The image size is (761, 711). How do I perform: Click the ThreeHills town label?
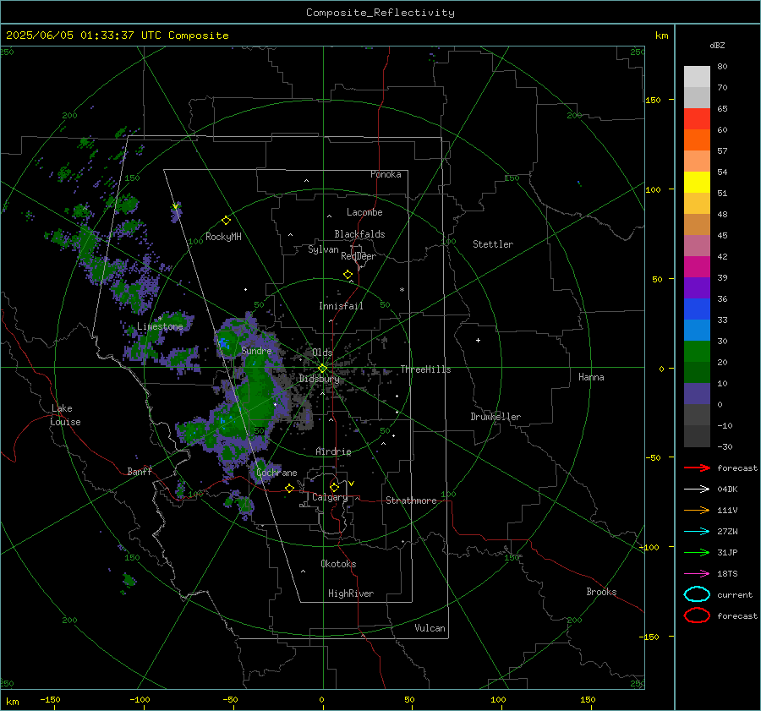coord(425,369)
